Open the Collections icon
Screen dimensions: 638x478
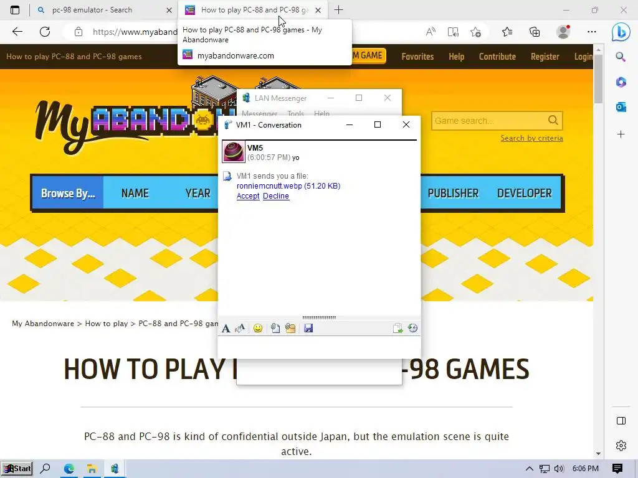[x=535, y=32]
